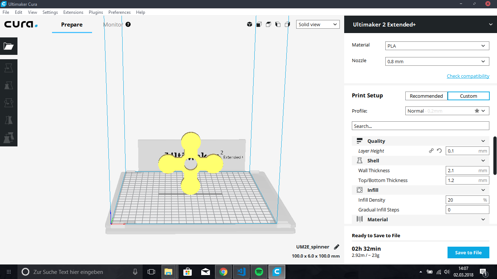This screenshot has height=279, width=497.
Task: Select the Per Model Settings tool
Action: tap(9, 138)
